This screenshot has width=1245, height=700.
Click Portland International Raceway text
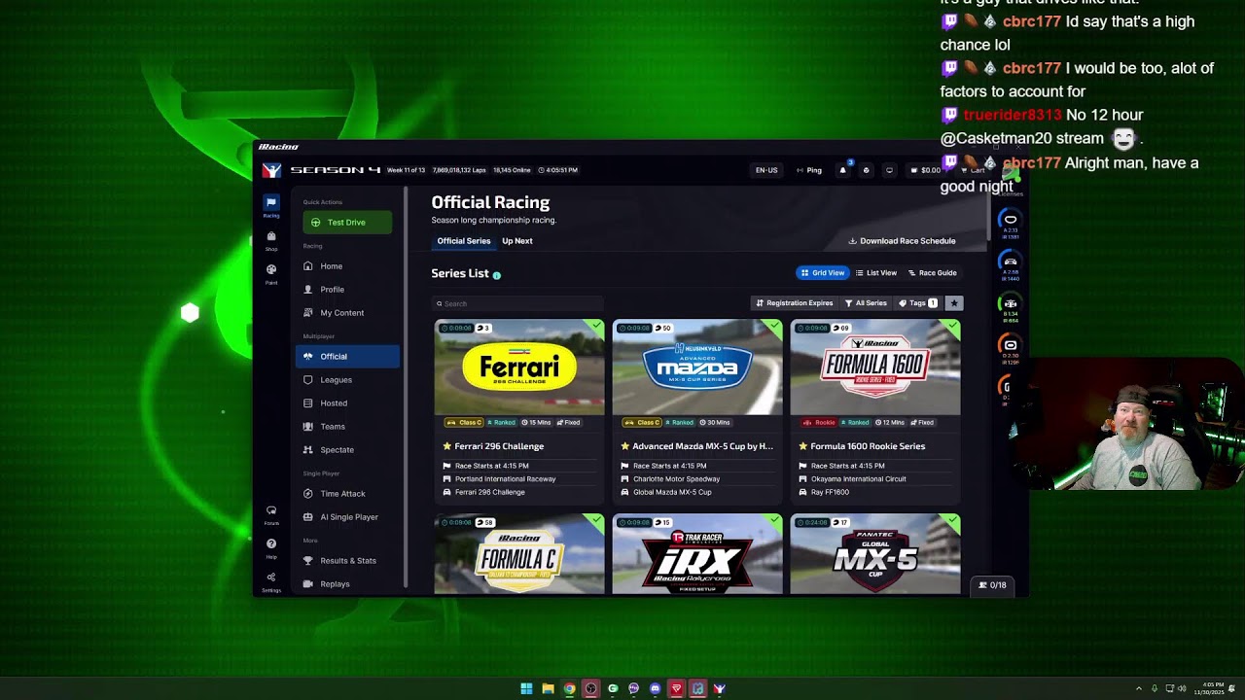[x=505, y=479]
